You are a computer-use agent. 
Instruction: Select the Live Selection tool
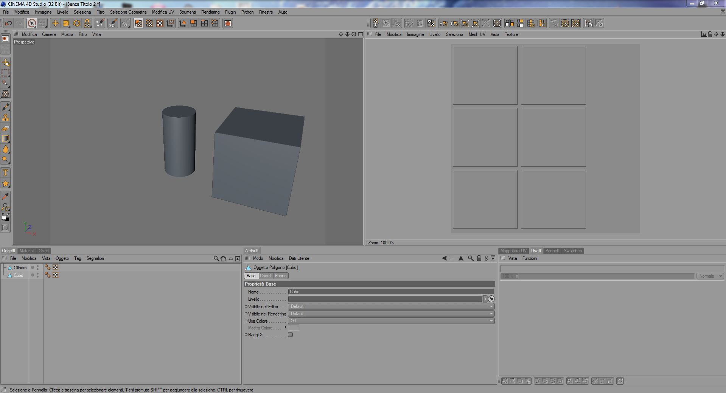[x=32, y=23]
